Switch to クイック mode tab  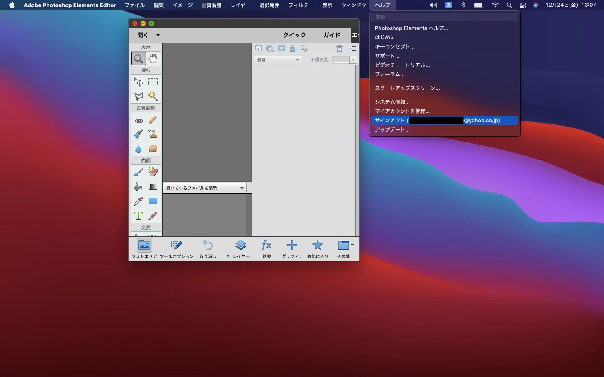coord(294,35)
